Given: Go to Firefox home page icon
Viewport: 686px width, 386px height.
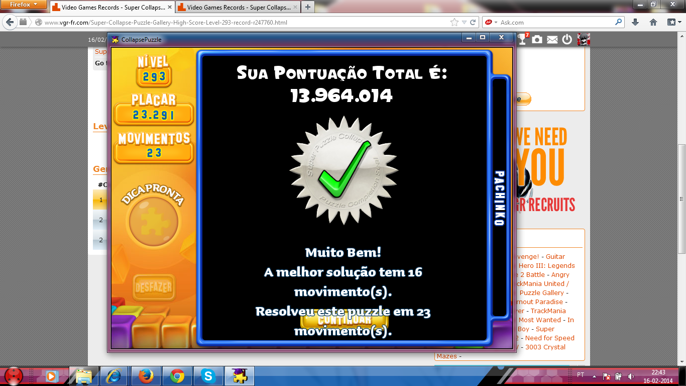Looking at the screenshot, I should [x=653, y=22].
